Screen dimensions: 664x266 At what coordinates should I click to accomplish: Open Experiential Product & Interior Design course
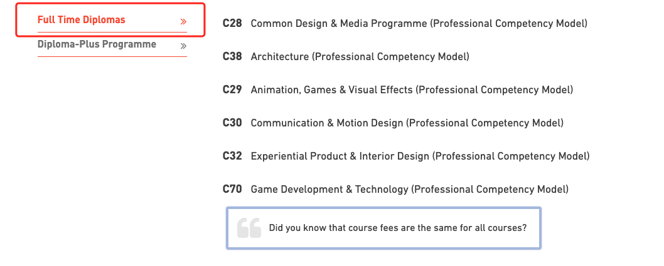click(x=420, y=156)
